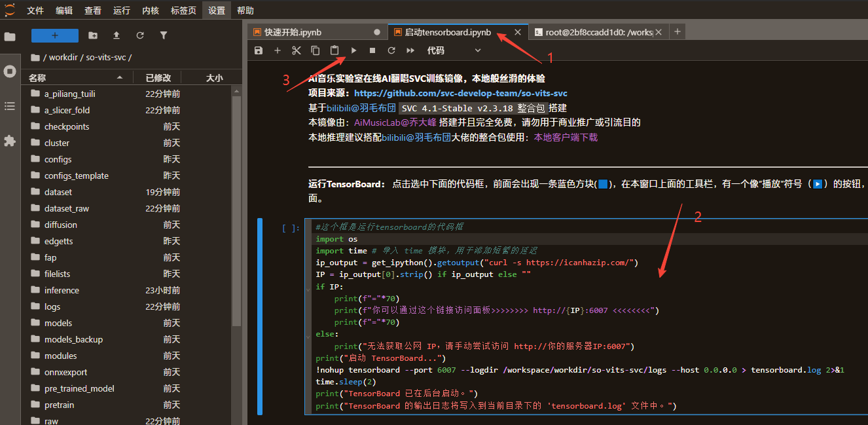Open the running kernels sidebar icon

10,71
